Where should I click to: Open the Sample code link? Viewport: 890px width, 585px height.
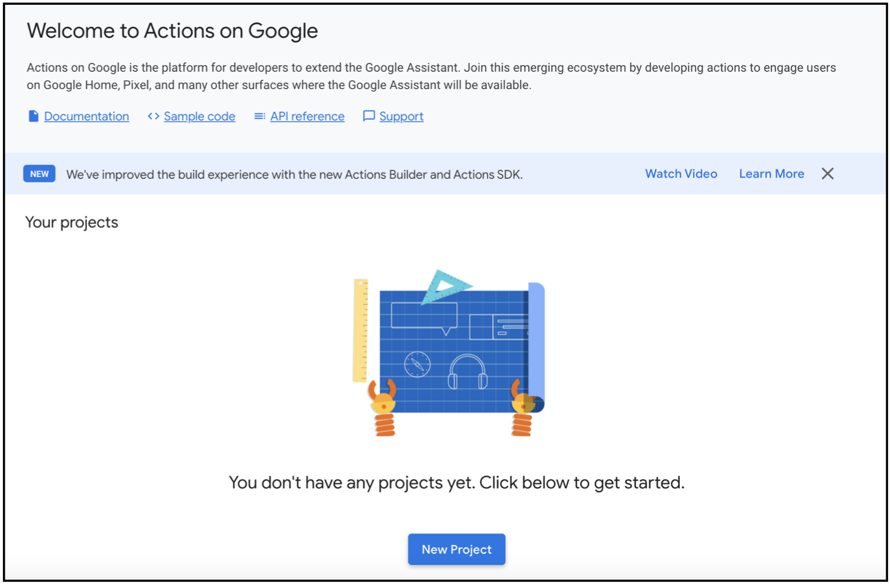pos(200,116)
